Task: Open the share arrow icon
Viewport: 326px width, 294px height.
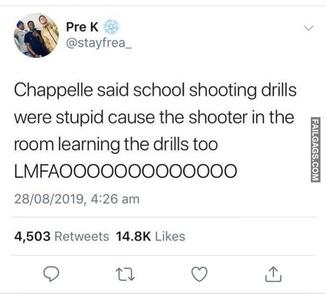Action: pyautogui.click(x=273, y=274)
